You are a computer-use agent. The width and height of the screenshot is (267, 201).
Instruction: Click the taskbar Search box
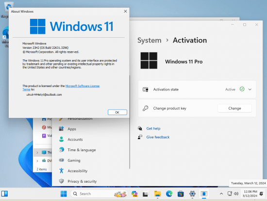[x=99, y=194]
